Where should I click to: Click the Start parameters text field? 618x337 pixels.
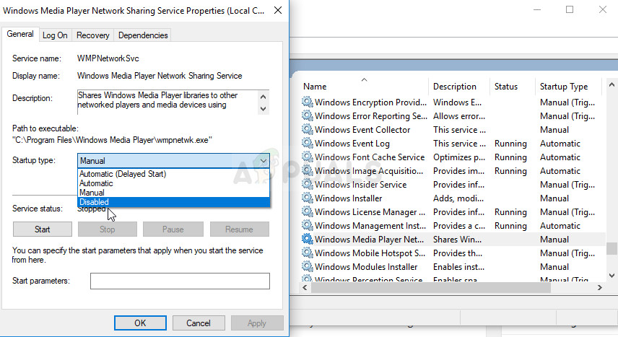click(180, 281)
